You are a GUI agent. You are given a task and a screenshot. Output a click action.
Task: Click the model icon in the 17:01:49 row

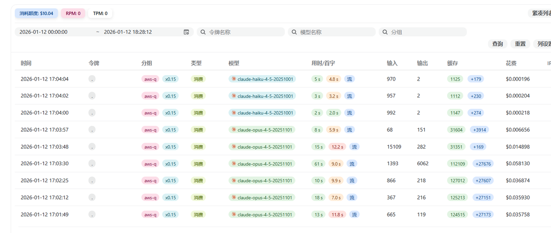(234, 214)
